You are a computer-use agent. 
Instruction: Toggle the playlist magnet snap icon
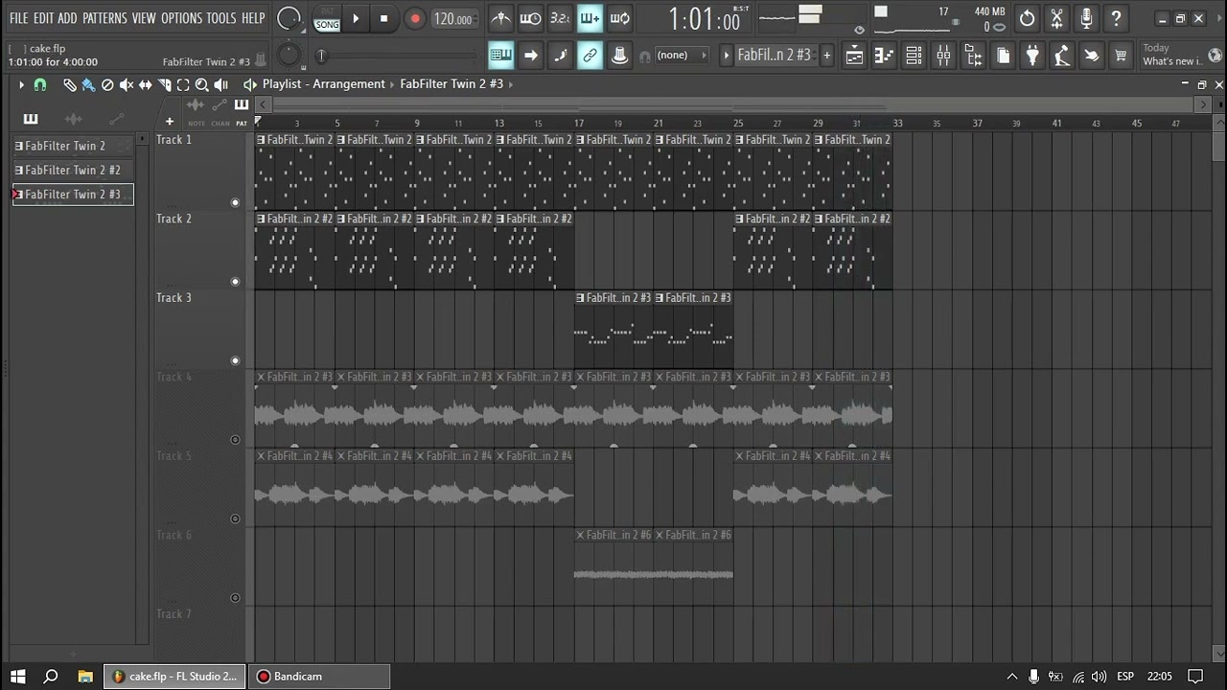[40, 84]
